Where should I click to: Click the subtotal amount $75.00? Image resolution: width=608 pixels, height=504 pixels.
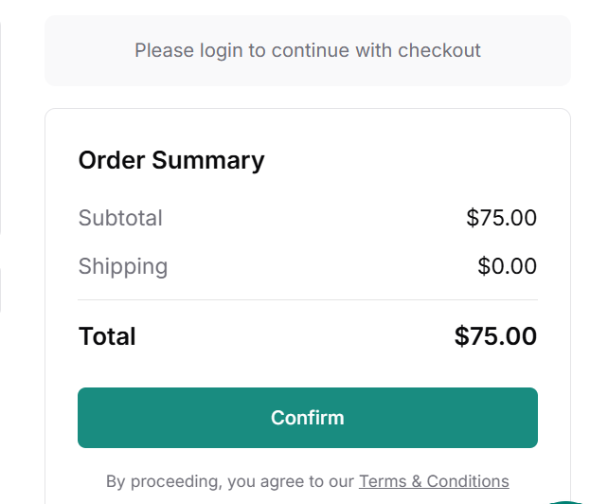coord(501,218)
